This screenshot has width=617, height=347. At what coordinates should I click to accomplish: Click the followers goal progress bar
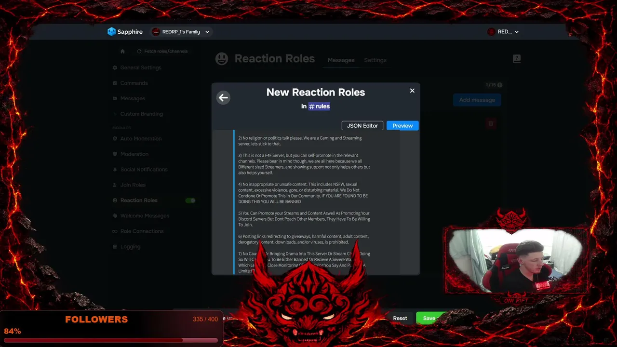pos(111,340)
